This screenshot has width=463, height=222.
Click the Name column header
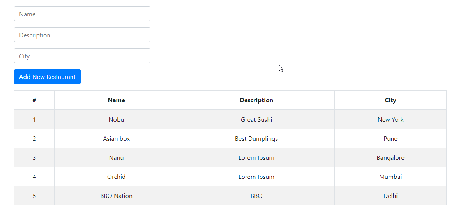tap(116, 100)
